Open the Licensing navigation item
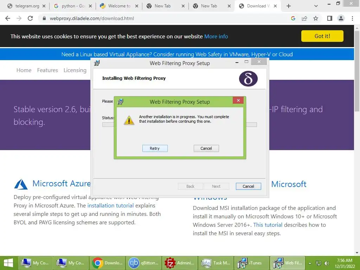 tap(75, 70)
